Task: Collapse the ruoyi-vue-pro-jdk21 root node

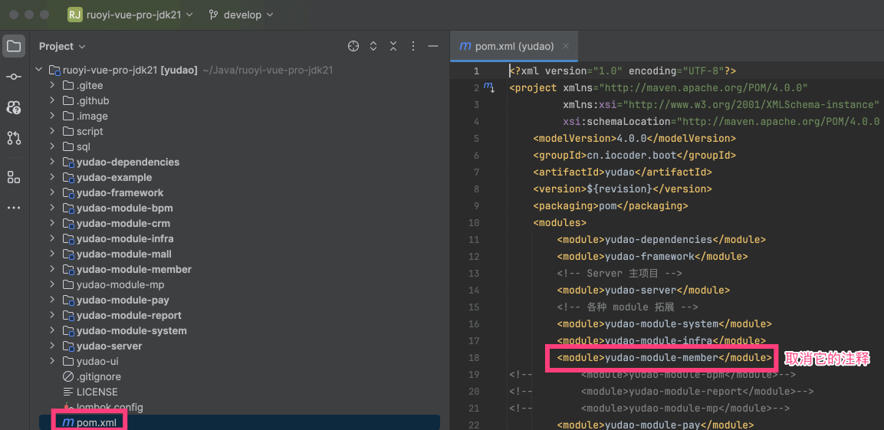Action: [x=38, y=70]
